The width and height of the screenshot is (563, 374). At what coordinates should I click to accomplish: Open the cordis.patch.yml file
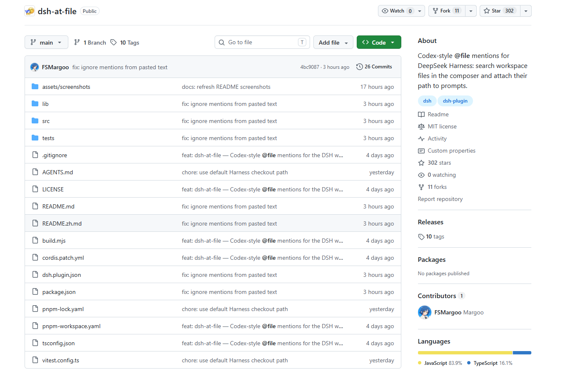coord(63,258)
